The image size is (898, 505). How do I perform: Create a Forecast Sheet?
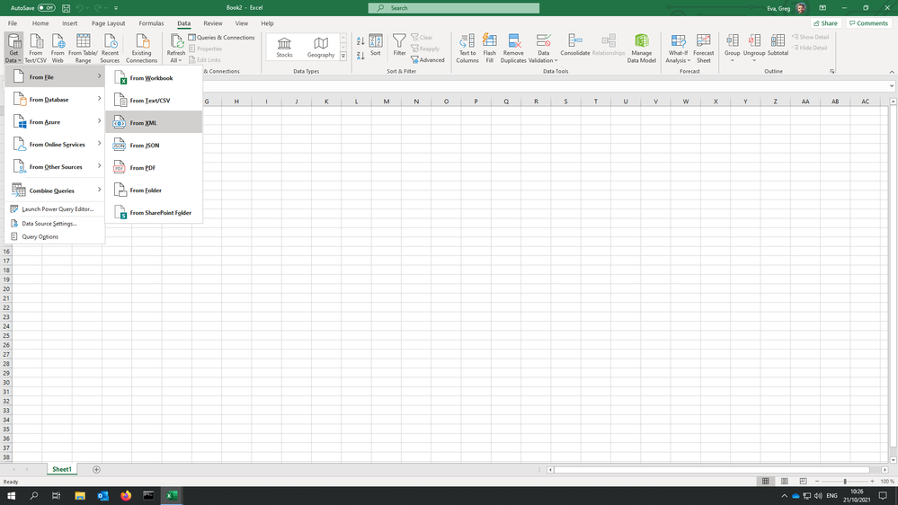703,49
